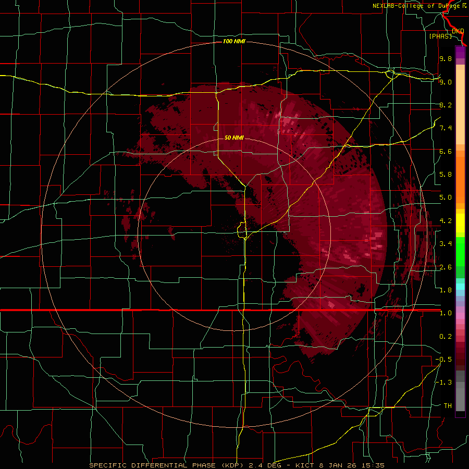Click the orange color bar segment
This screenshot has width=469, height=469.
460,179
